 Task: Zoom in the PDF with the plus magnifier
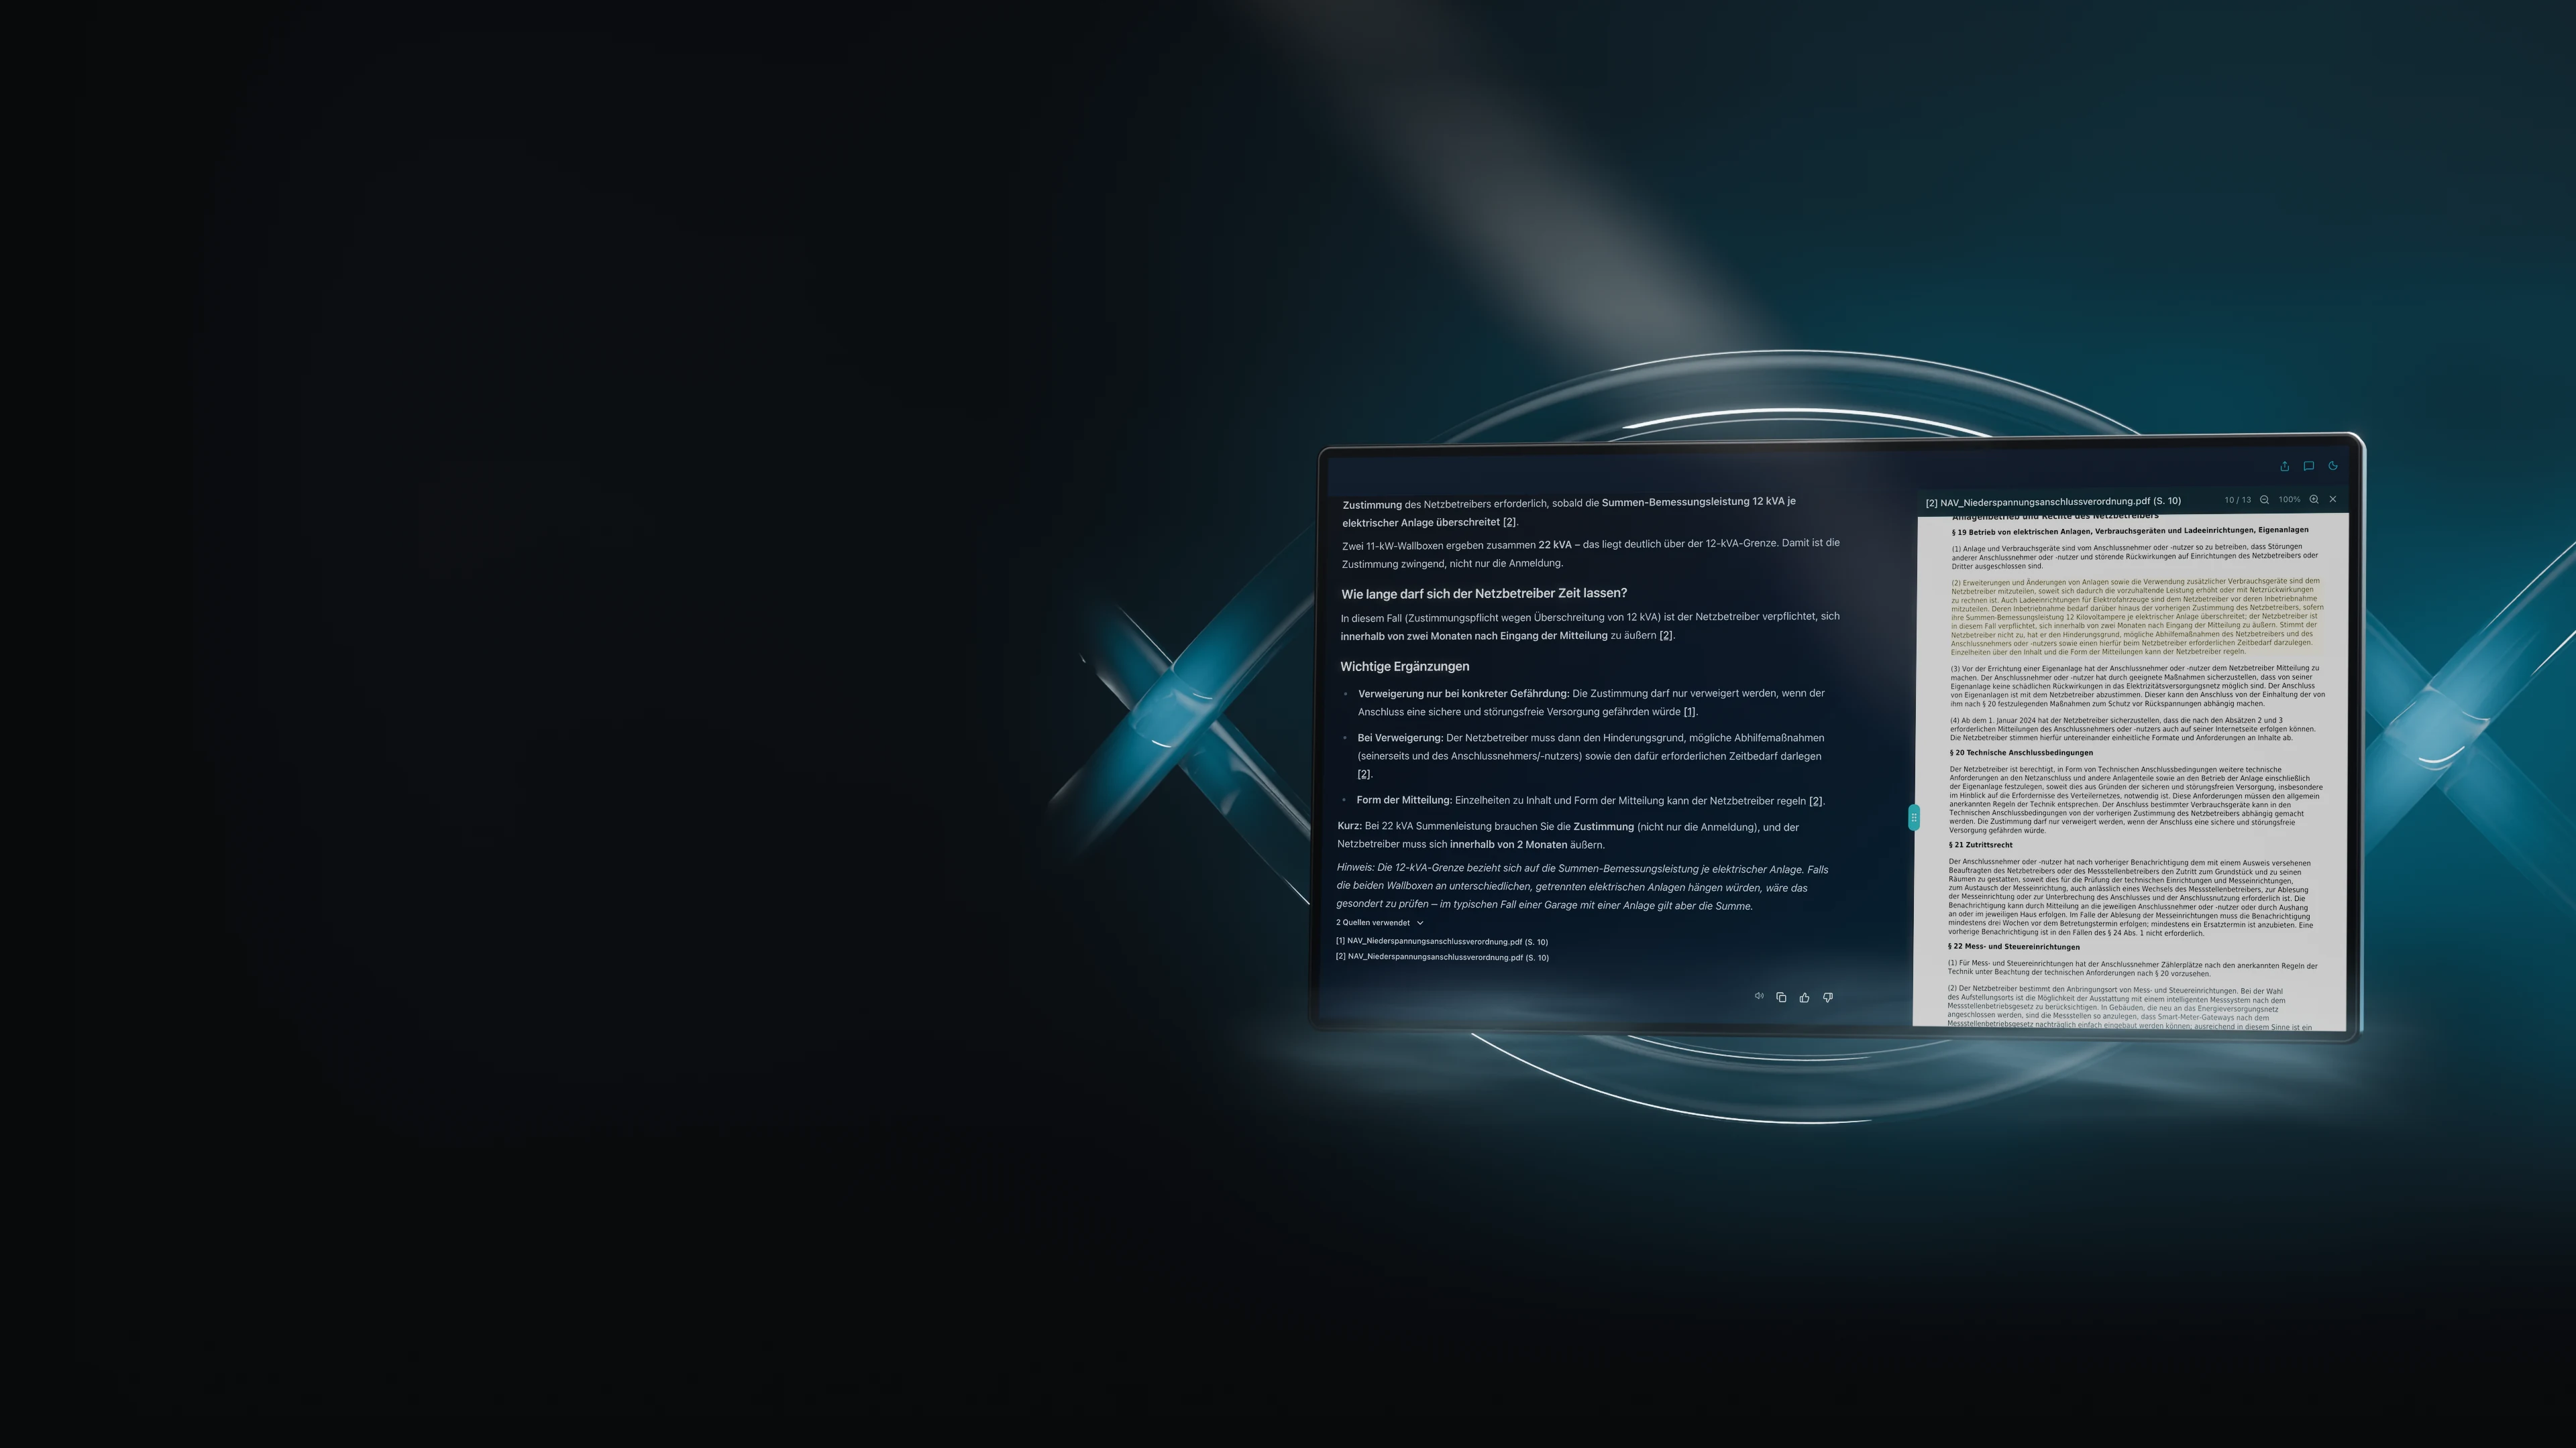[x=2314, y=499]
